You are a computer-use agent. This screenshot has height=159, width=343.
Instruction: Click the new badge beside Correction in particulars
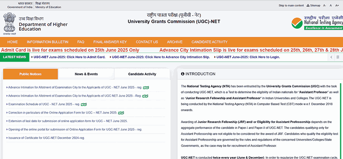121,113
